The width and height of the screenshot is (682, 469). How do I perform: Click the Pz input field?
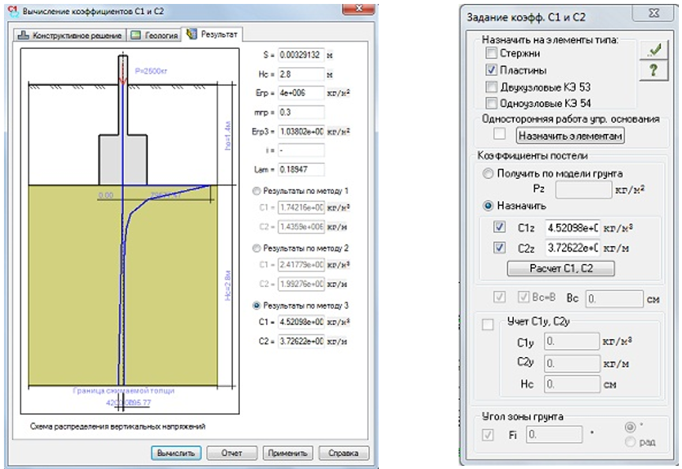click(x=583, y=190)
